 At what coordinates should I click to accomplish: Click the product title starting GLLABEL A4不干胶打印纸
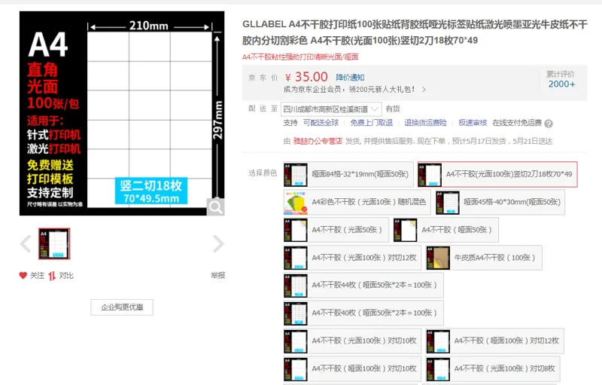point(415,32)
